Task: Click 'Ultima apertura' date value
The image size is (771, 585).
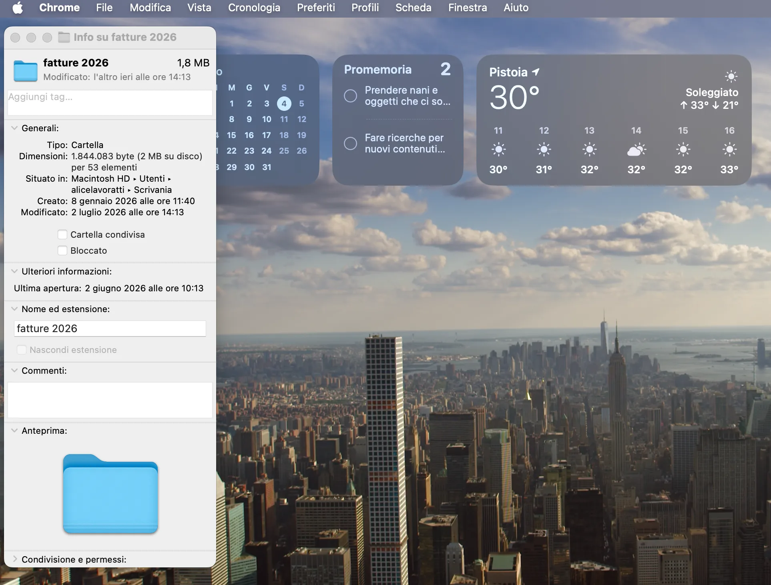Action: 144,288
